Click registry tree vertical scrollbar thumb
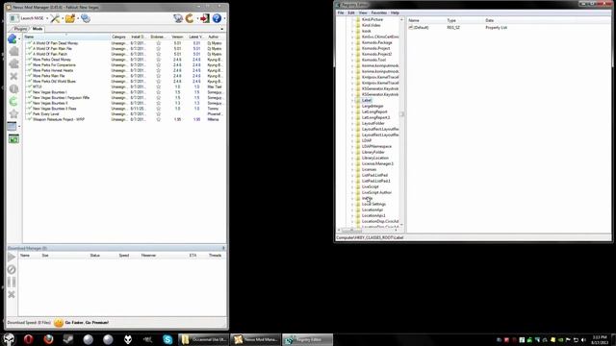Screen dimensions: 616x346 (x=402, y=114)
